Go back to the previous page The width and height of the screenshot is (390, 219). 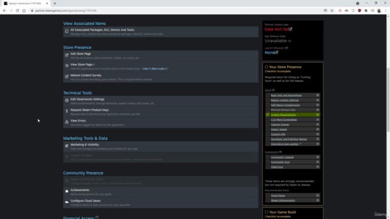click(4, 11)
